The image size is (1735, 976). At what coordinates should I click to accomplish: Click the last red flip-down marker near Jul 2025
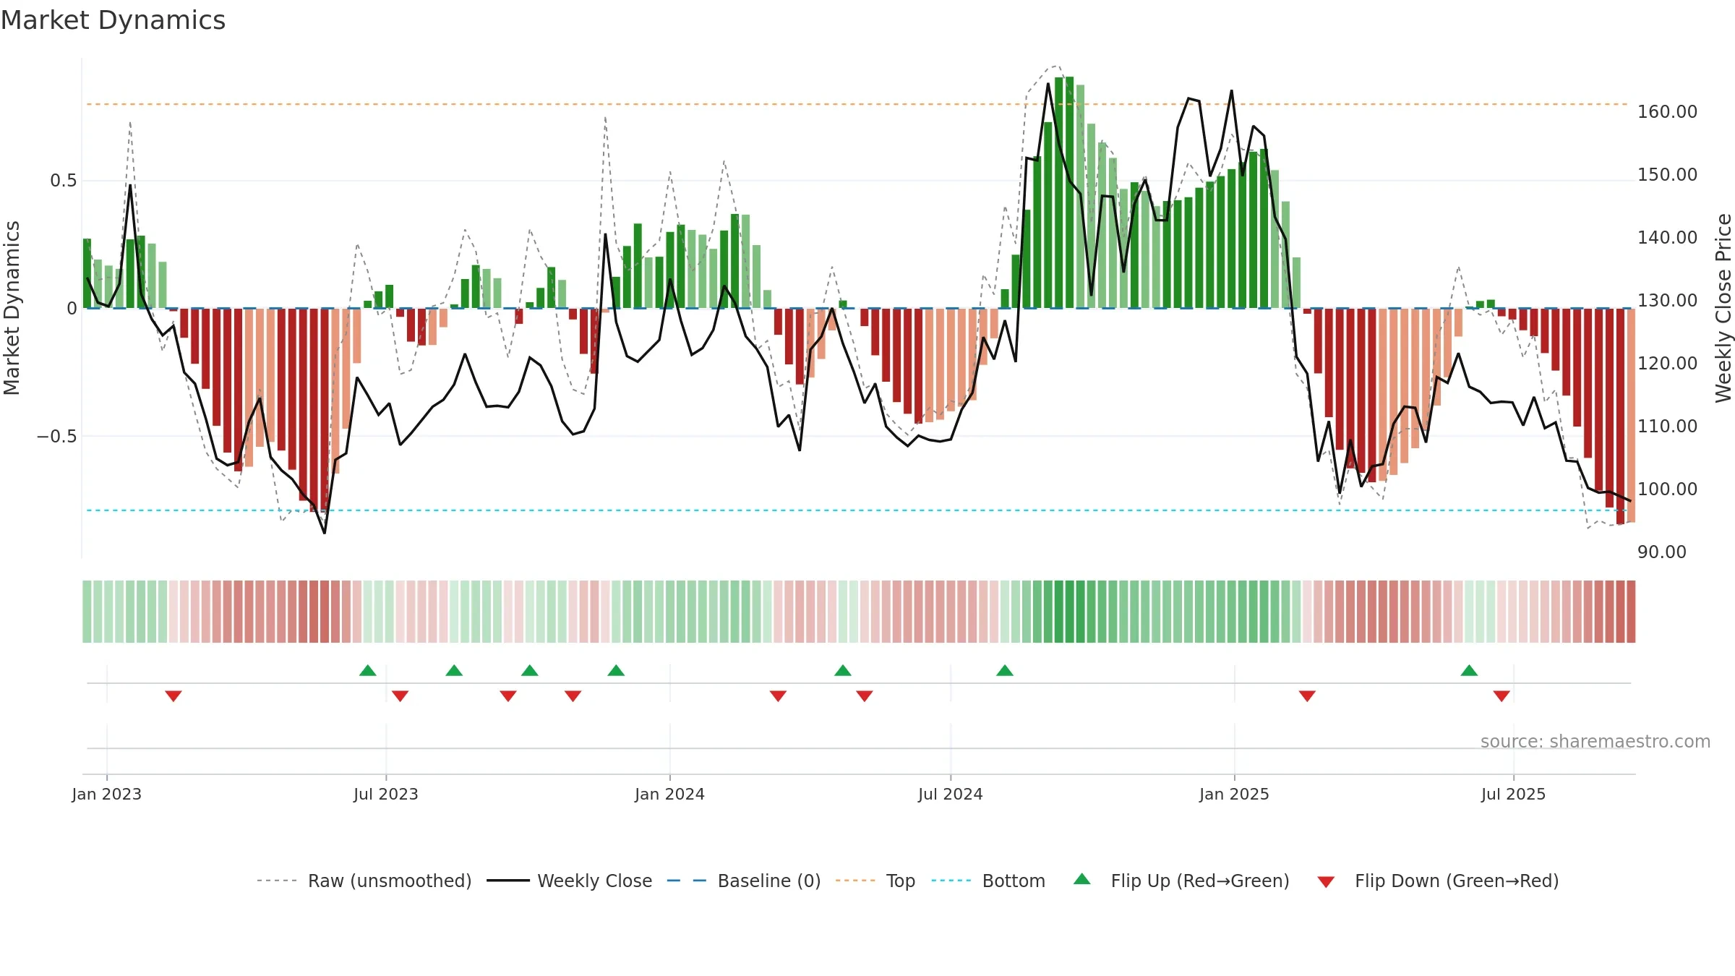point(1501,695)
